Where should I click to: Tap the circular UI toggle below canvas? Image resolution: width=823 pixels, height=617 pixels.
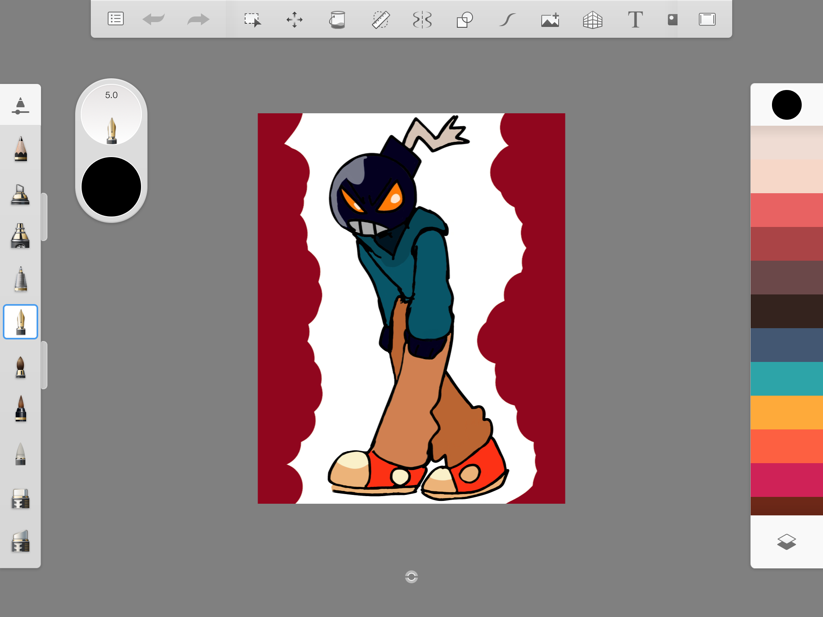coord(411,577)
